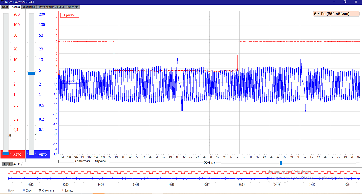The height and width of the screenshot is (194, 362).
Task: Click red Прямой coupling button
Action: tap(70, 15)
